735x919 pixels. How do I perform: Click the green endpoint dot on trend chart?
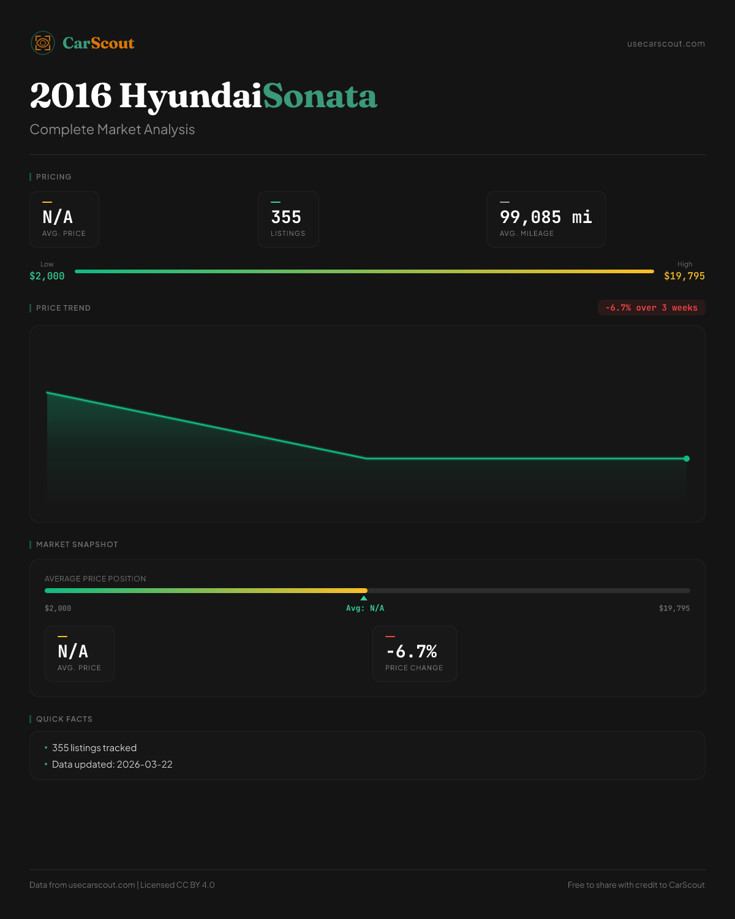point(687,458)
